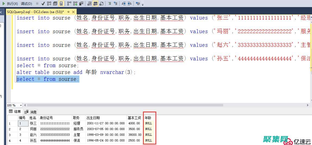The height and width of the screenshot is (145, 312).
Task: Click the Decrease indent icon
Action: [124, 4]
